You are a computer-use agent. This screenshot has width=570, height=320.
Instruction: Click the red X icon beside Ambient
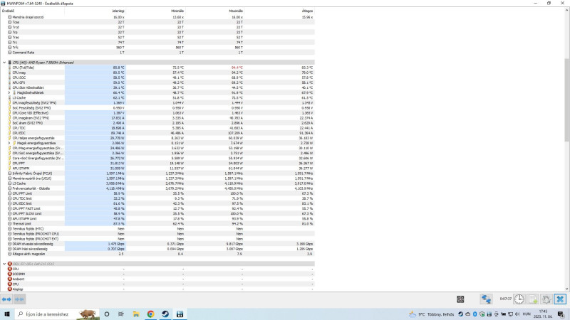click(x=10, y=279)
